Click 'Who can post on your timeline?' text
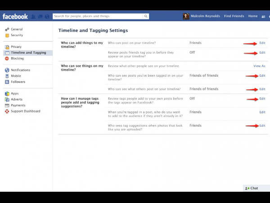Screen dimensions: 270x203 pos(132,43)
